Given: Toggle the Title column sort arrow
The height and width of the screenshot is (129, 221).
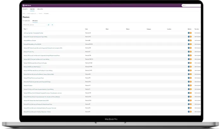Looking at the screenshot, I should (27, 29).
